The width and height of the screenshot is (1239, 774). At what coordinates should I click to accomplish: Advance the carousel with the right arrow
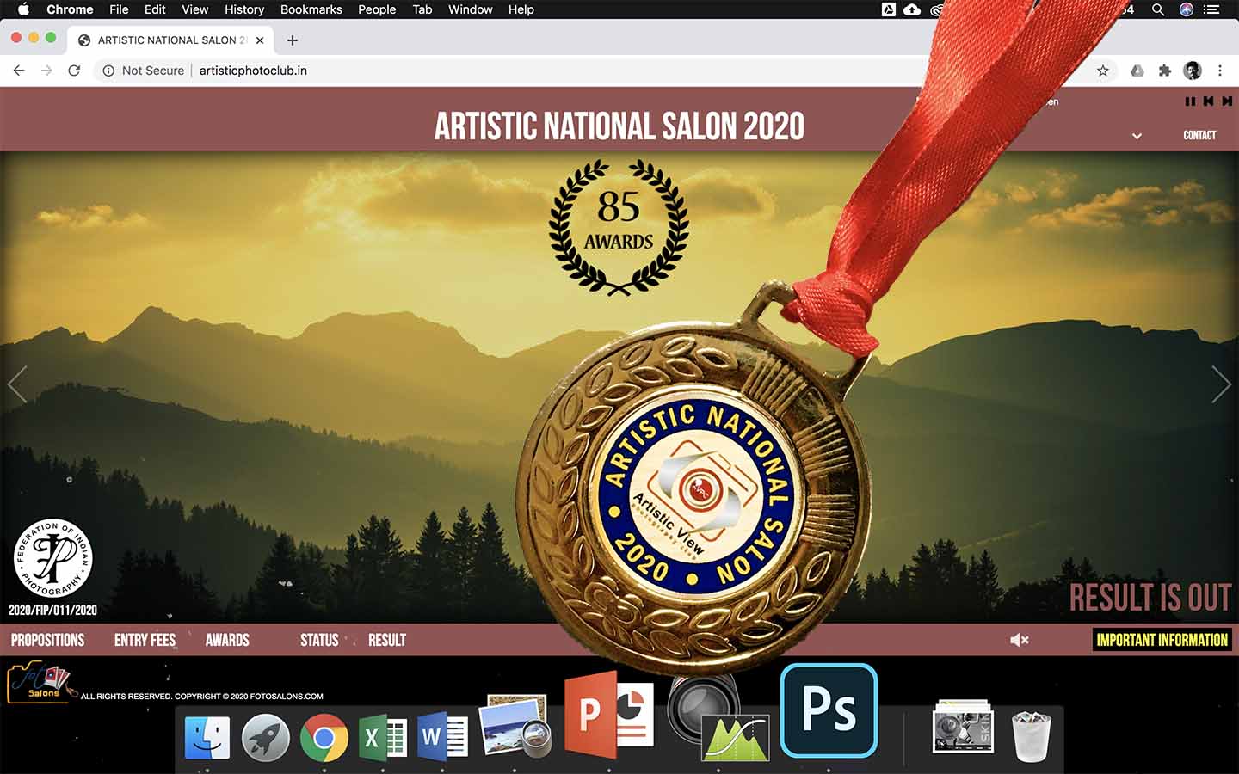[x=1220, y=384]
